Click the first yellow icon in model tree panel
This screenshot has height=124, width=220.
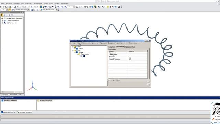click(2, 15)
